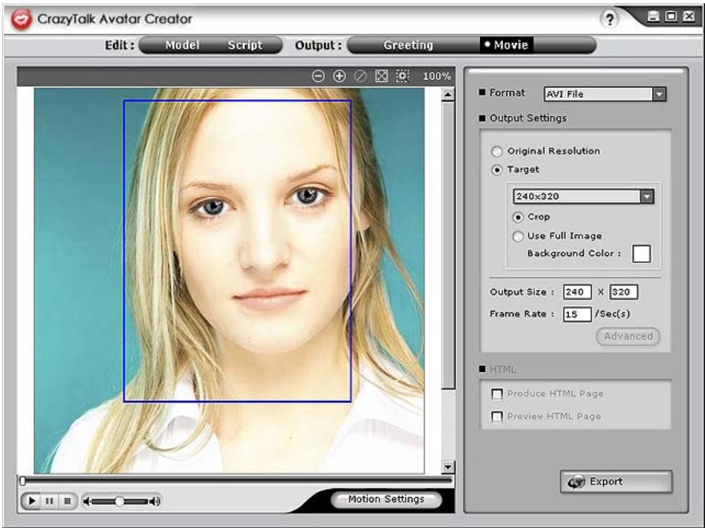Screen dimensions: 705x528
Task: Click the preview scrollbar up arrow
Action: click(x=447, y=95)
